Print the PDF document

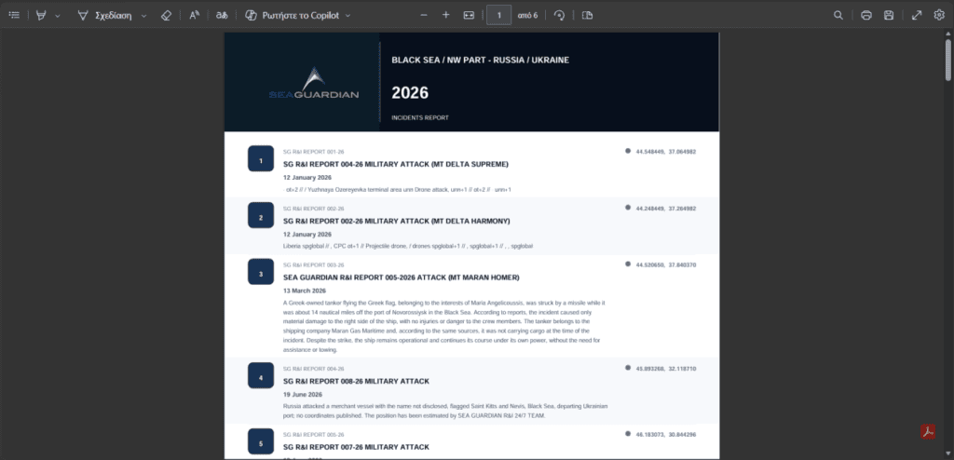[865, 15]
